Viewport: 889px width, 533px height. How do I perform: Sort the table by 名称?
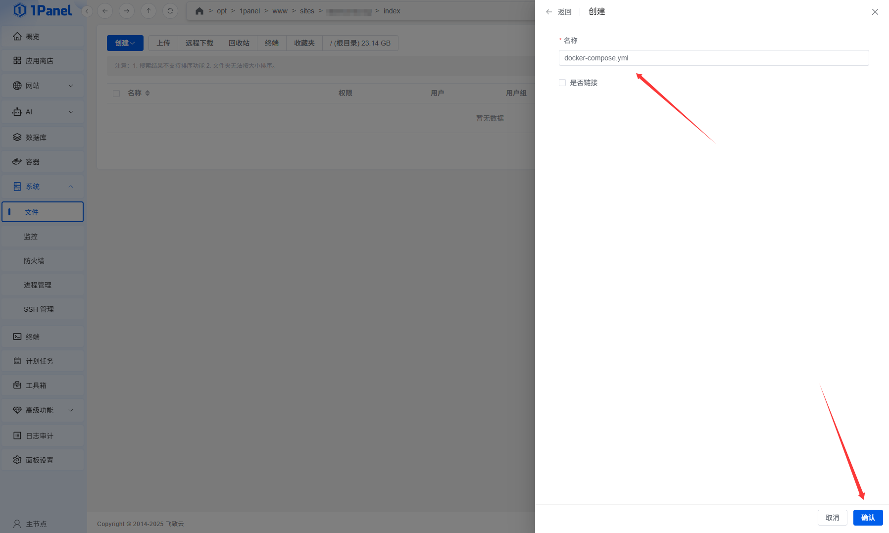click(x=148, y=93)
